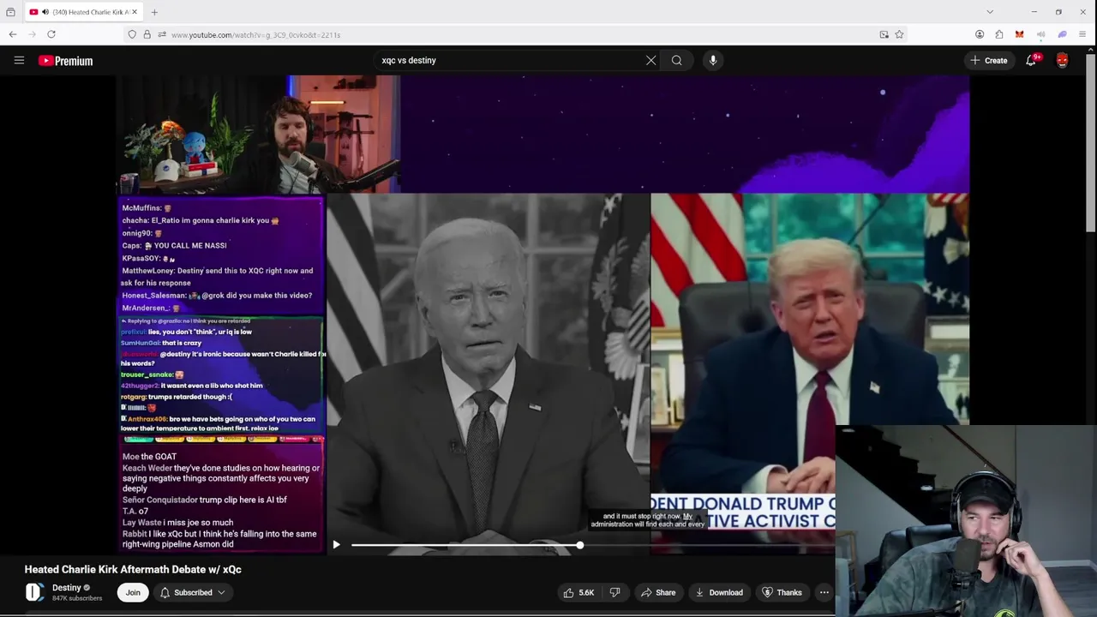Open the account avatar menu
This screenshot has height=617, width=1097.
1062,60
